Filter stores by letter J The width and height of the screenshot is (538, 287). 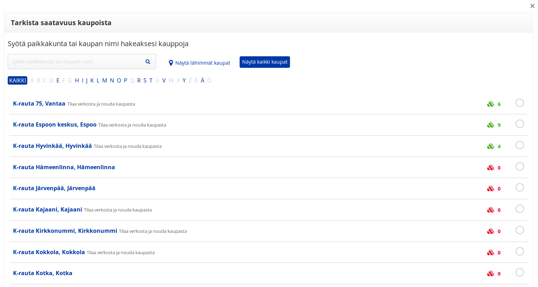[x=87, y=81]
